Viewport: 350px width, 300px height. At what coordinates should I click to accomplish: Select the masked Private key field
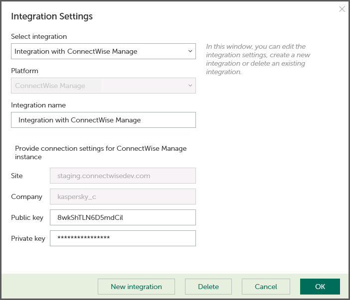[x=123, y=238]
